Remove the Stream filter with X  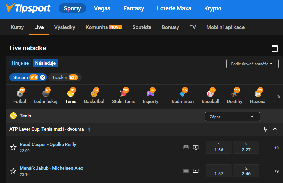43,77
